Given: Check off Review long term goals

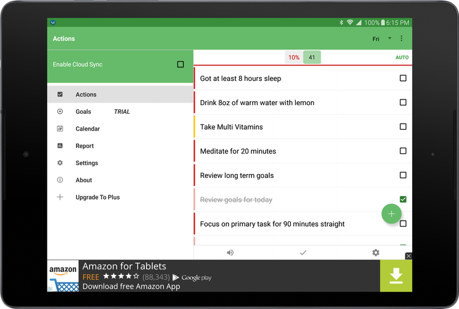Looking at the screenshot, I should (x=403, y=175).
